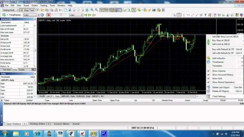Select the text label T tool
The height and width of the screenshot is (137, 244).
[x=205, y=15]
